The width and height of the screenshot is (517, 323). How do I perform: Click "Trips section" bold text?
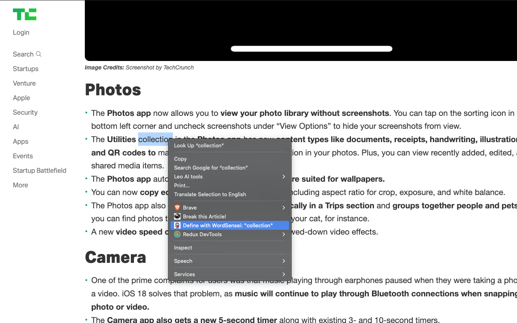(x=350, y=206)
